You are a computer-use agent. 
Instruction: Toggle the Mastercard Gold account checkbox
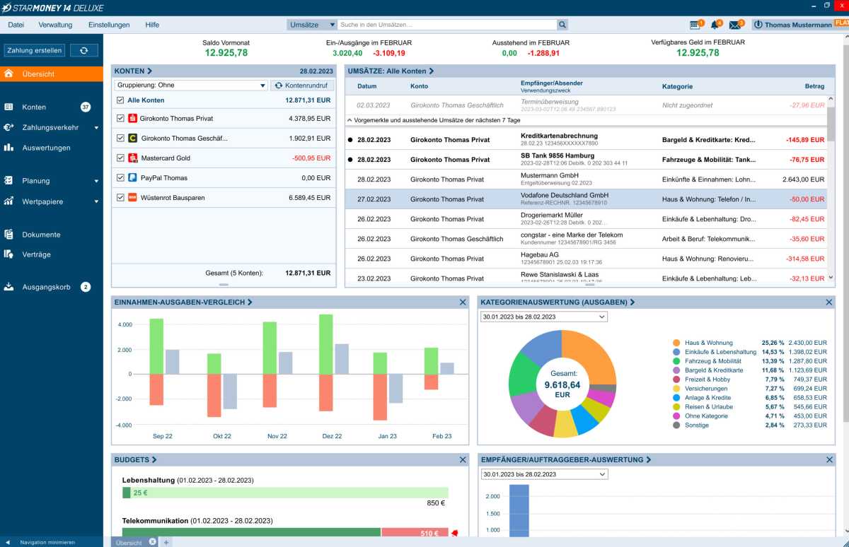coord(120,158)
